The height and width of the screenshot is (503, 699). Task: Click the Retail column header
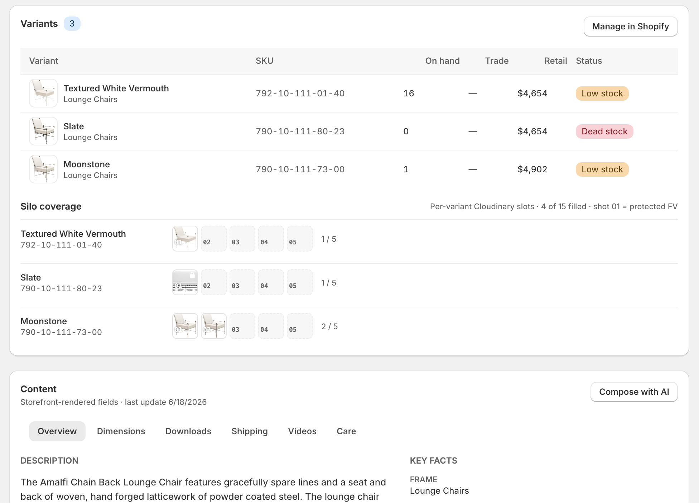(x=555, y=61)
